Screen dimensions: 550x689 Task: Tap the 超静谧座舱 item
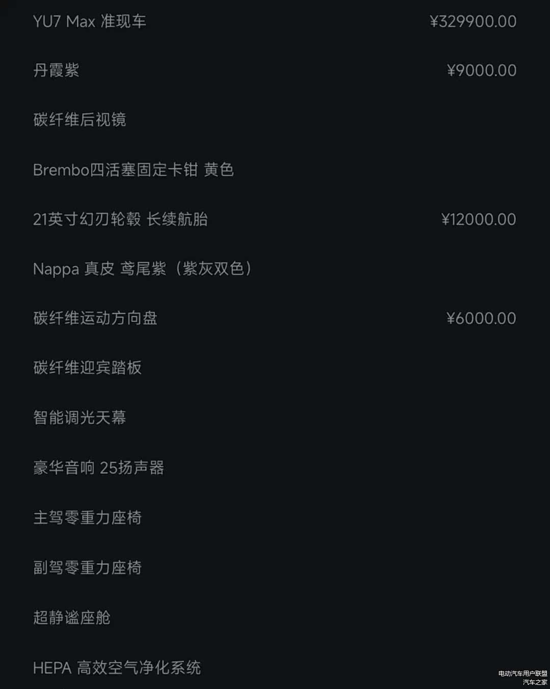point(72,617)
